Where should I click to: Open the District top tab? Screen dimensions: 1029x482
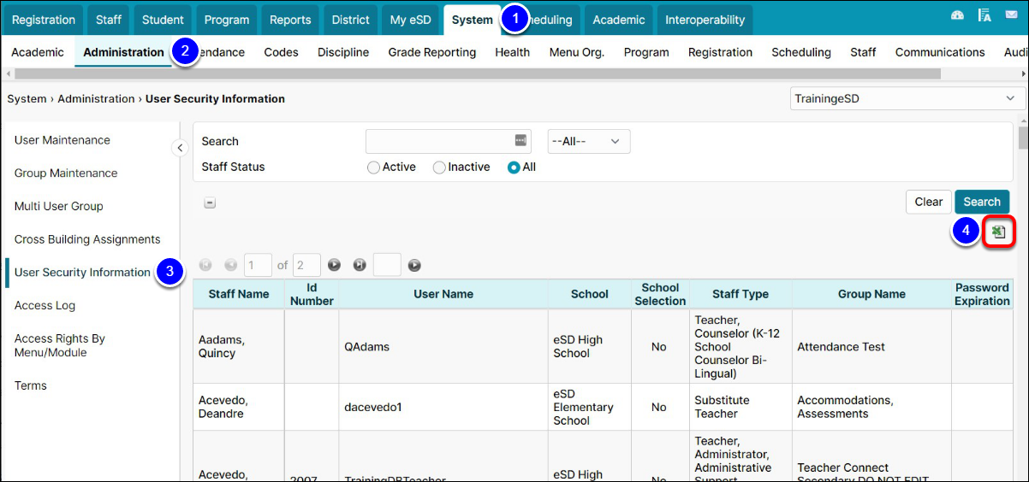pyautogui.click(x=351, y=20)
